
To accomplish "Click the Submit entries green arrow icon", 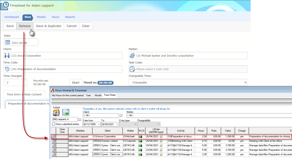I will tap(66, 113).
